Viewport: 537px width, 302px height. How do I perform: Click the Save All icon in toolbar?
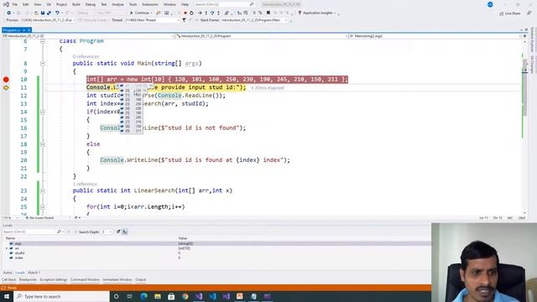click(49, 13)
